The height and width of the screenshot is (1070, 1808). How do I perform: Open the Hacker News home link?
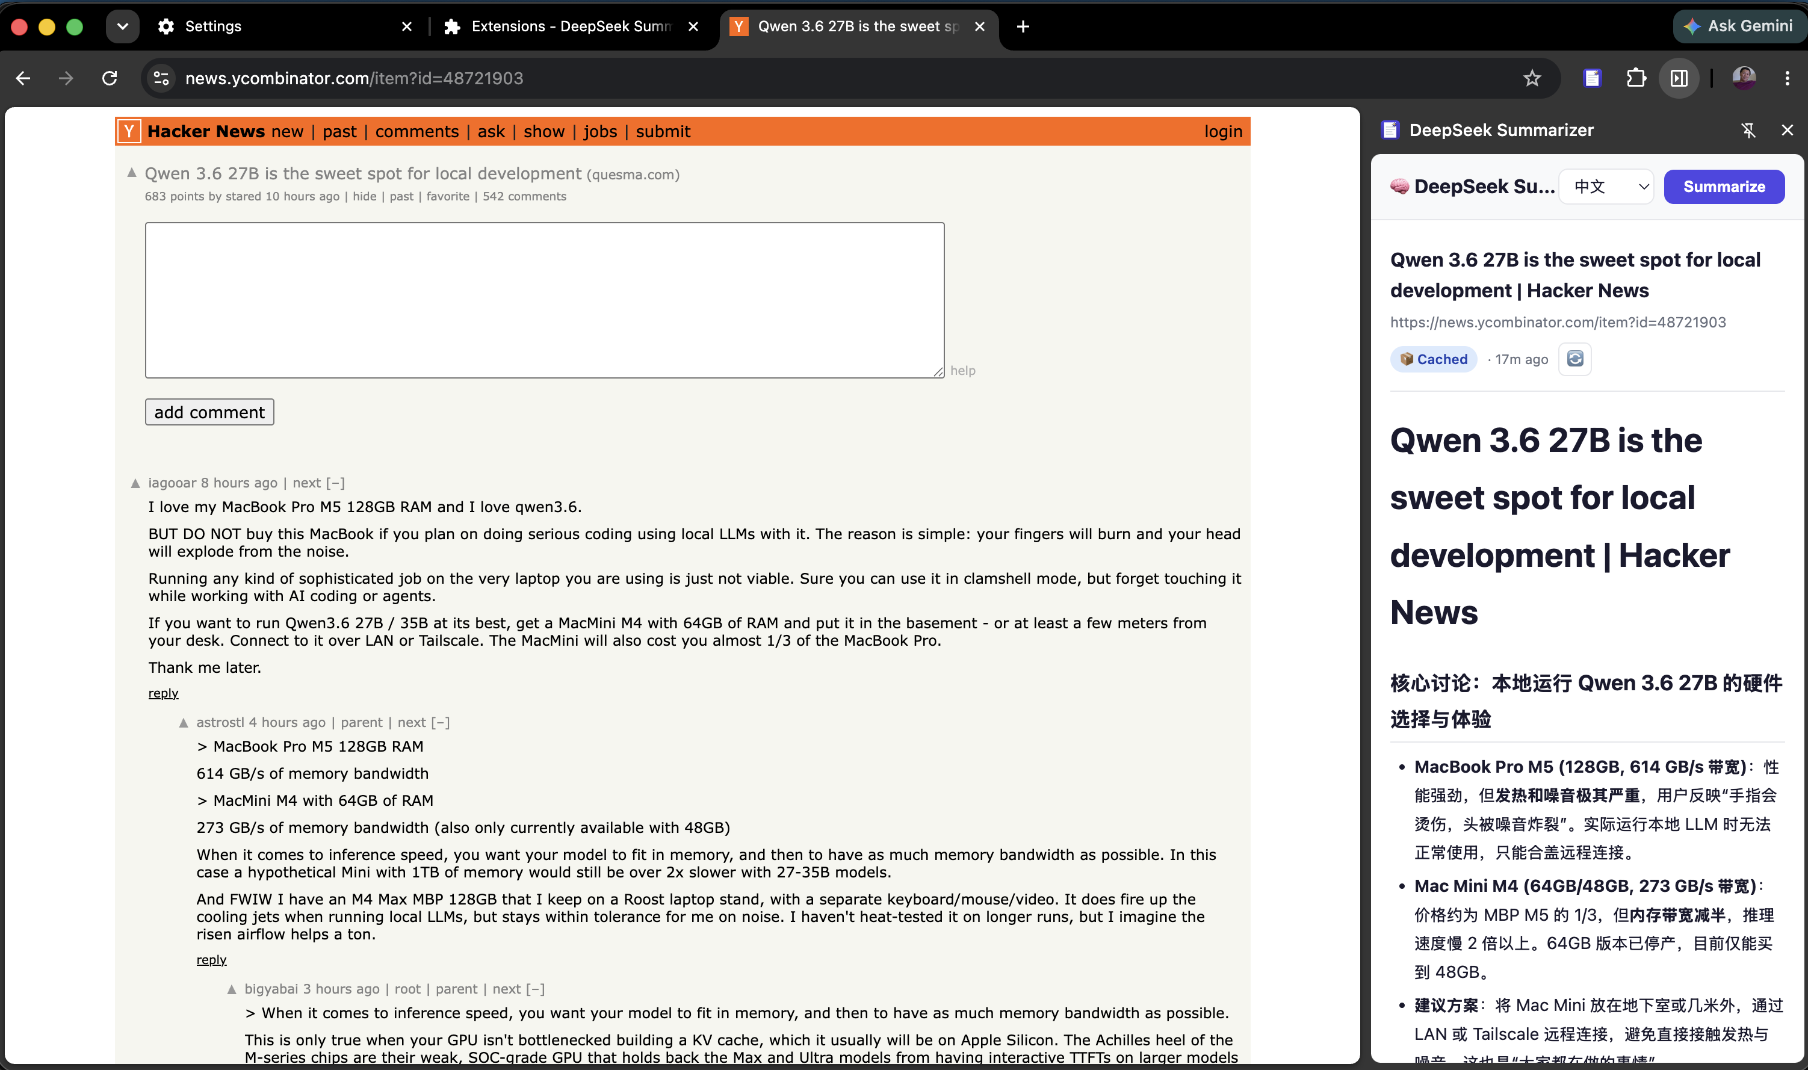click(x=206, y=131)
